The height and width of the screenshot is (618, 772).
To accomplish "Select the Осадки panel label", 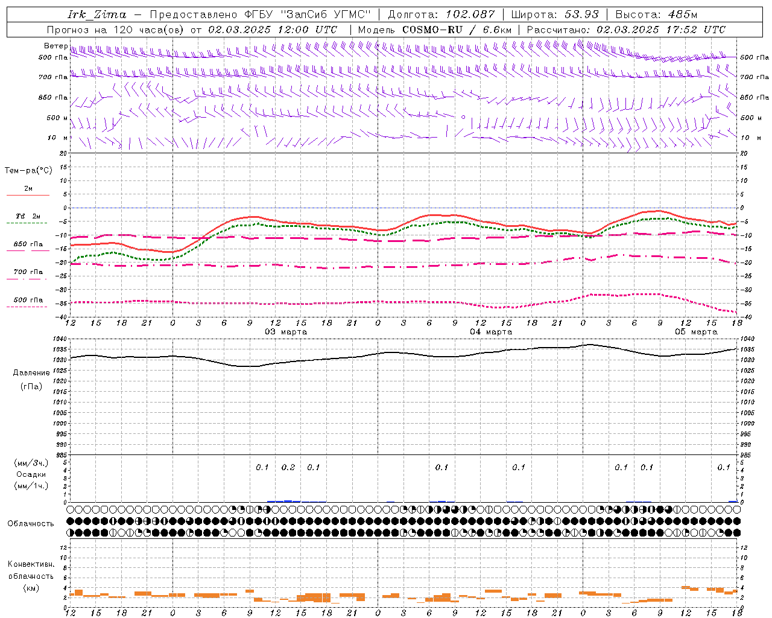I will 31,474.
